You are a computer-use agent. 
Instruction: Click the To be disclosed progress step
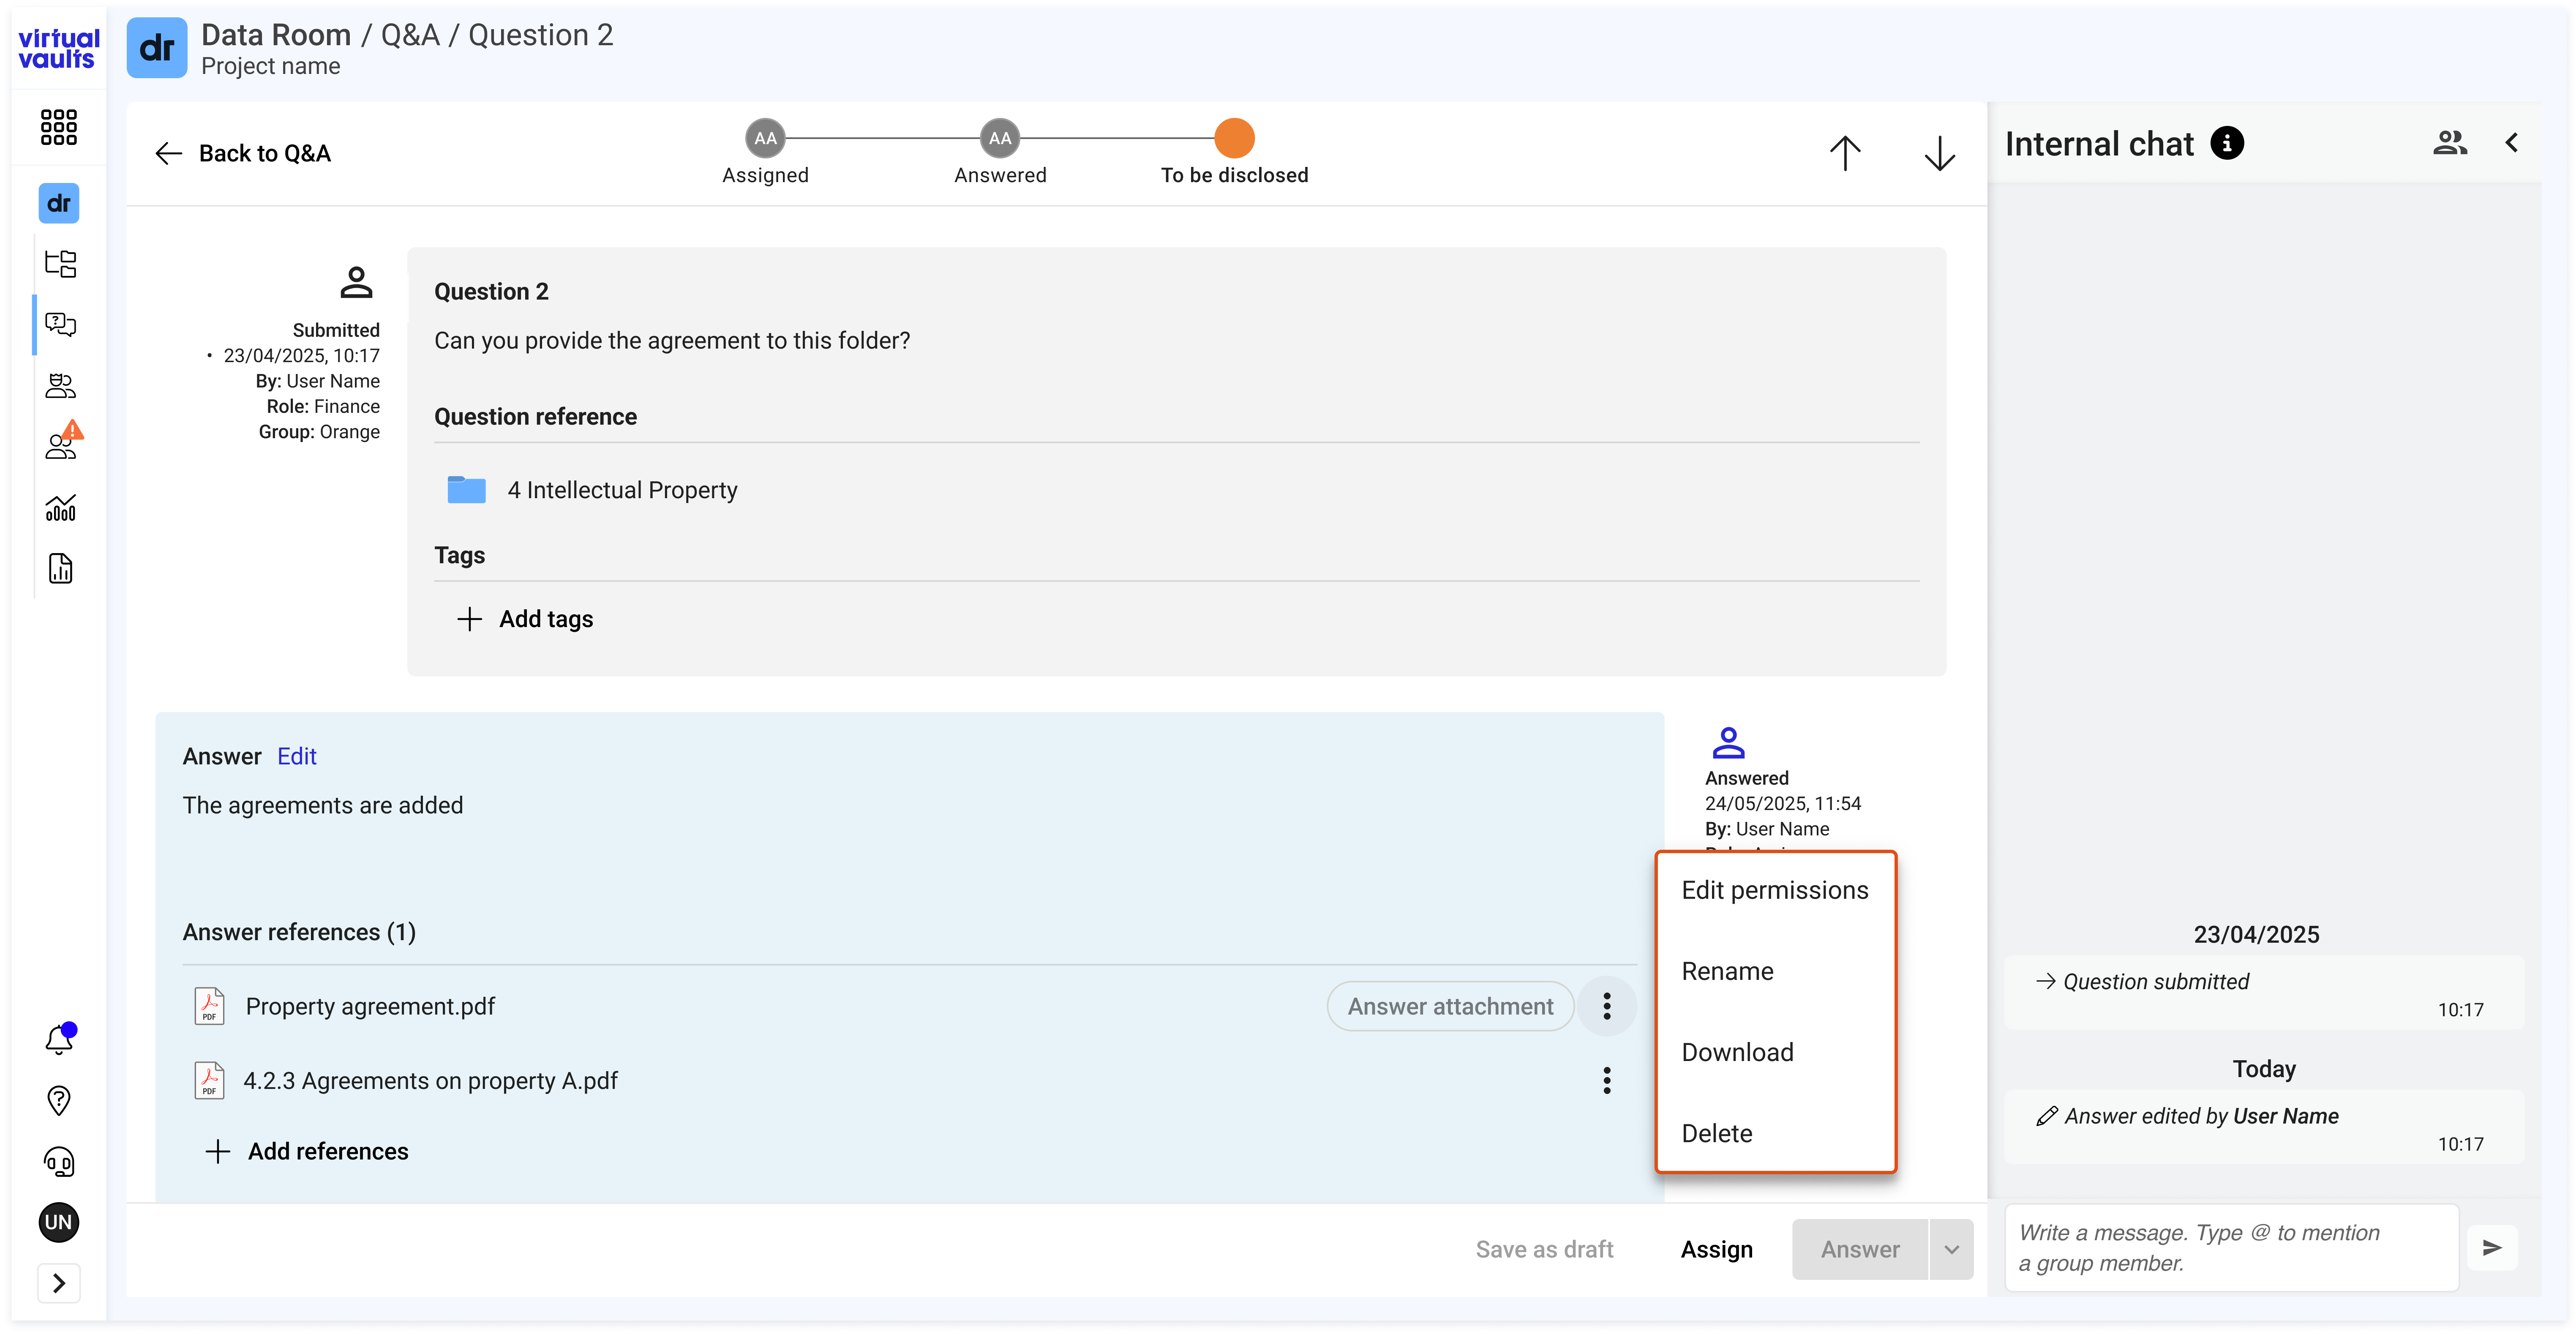pos(1234,153)
